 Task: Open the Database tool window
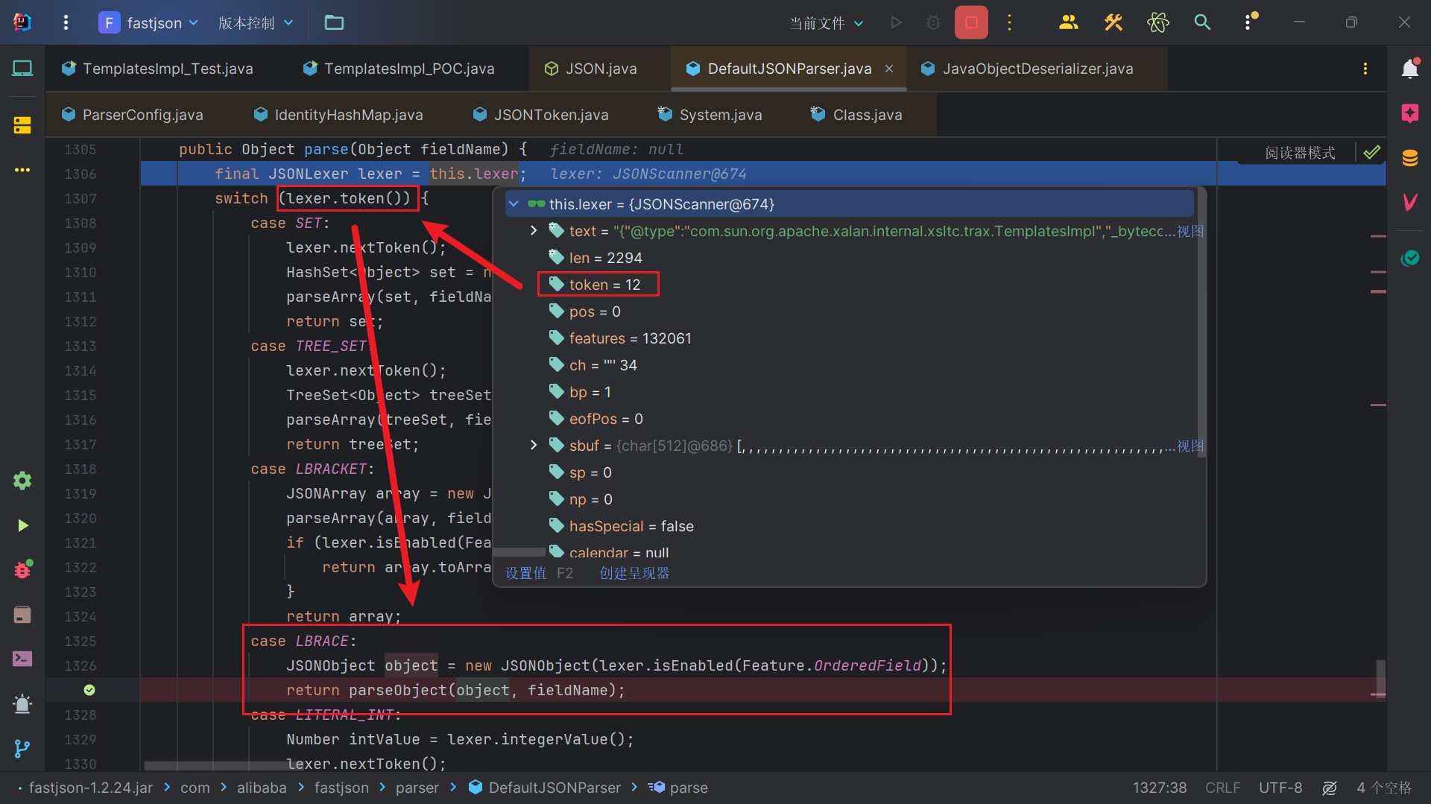tap(1410, 158)
